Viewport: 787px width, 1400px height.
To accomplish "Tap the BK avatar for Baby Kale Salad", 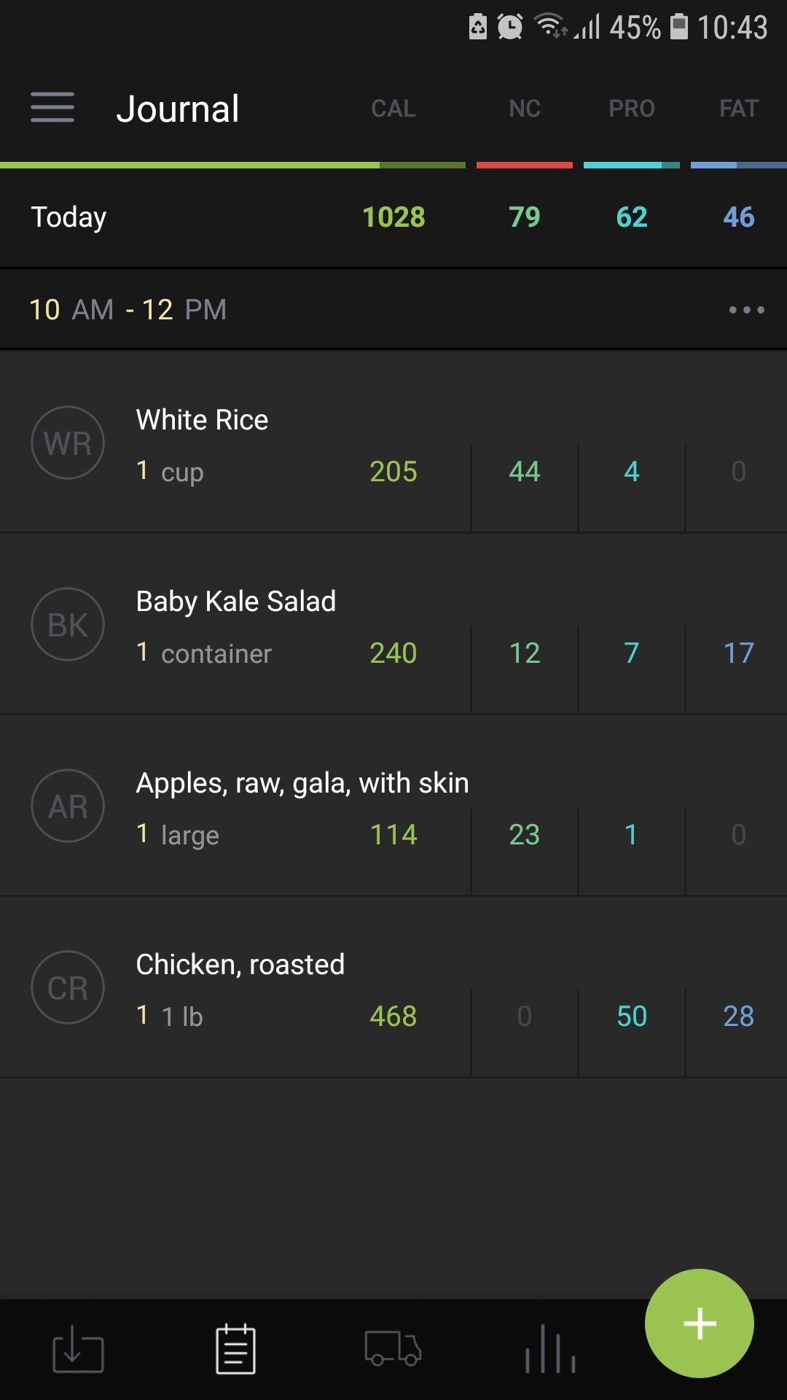I will pos(68,624).
